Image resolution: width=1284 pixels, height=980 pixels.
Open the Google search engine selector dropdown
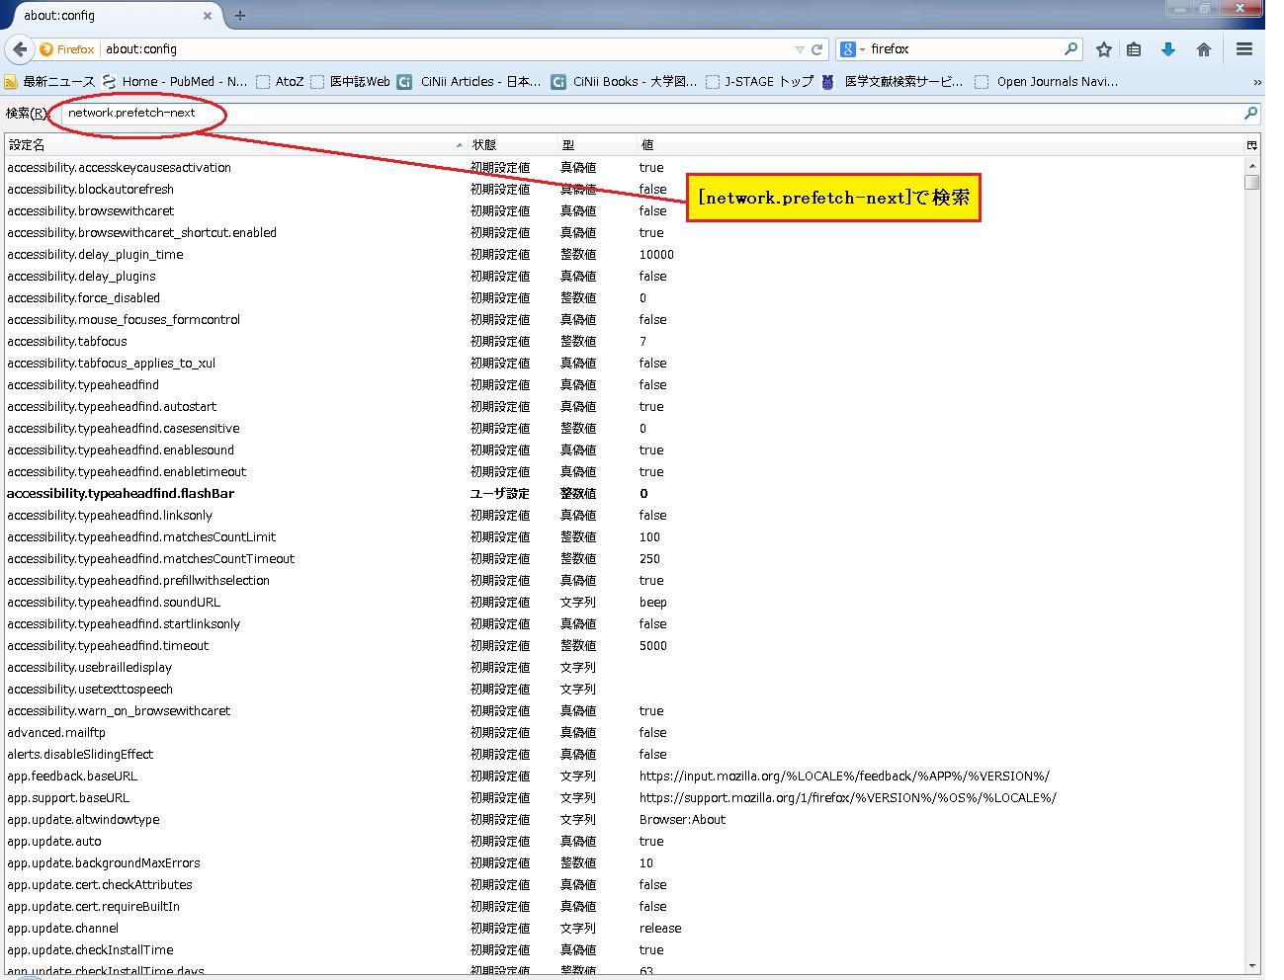point(852,49)
